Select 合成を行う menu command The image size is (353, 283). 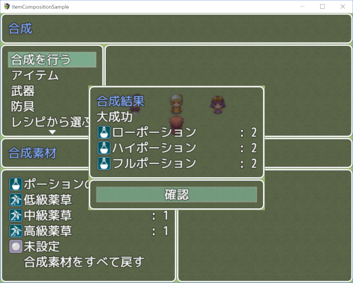[x=52, y=59]
